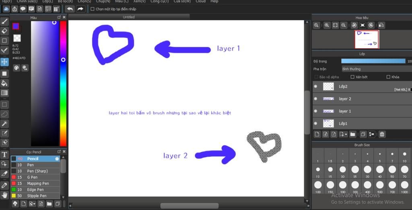This screenshot has width=412, height=210.
Task: Open the 'Pha trộn' blend mode dropdown
Action: [x=377, y=69]
